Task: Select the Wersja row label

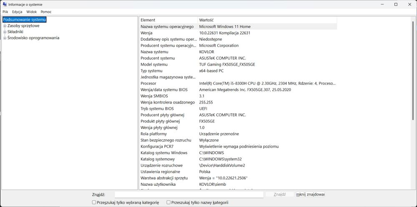Action: (x=146, y=33)
